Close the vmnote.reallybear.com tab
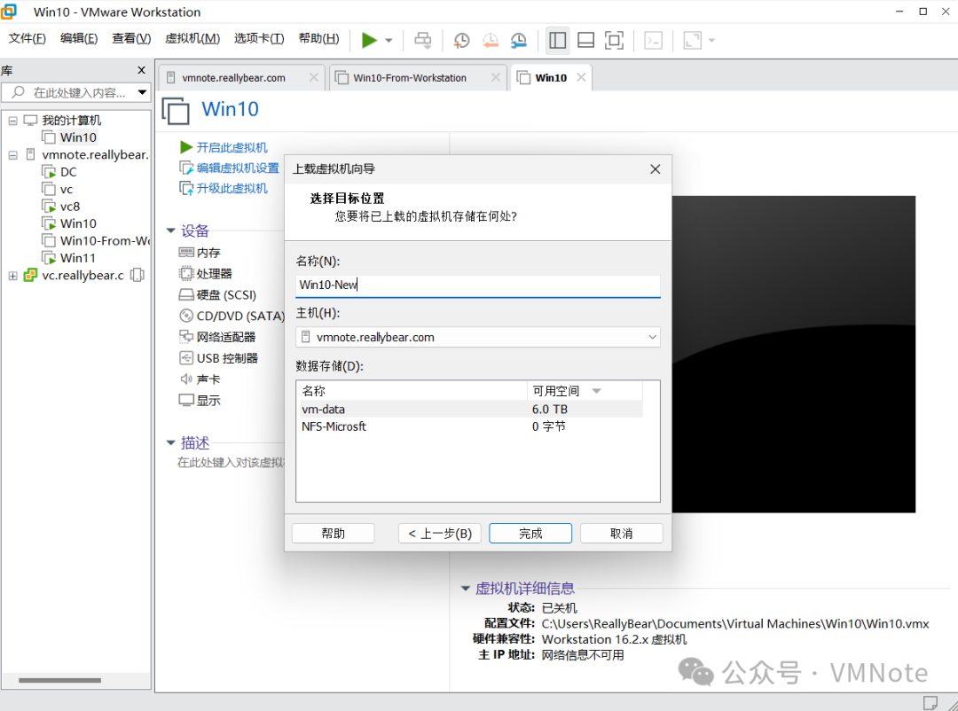 point(313,77)
